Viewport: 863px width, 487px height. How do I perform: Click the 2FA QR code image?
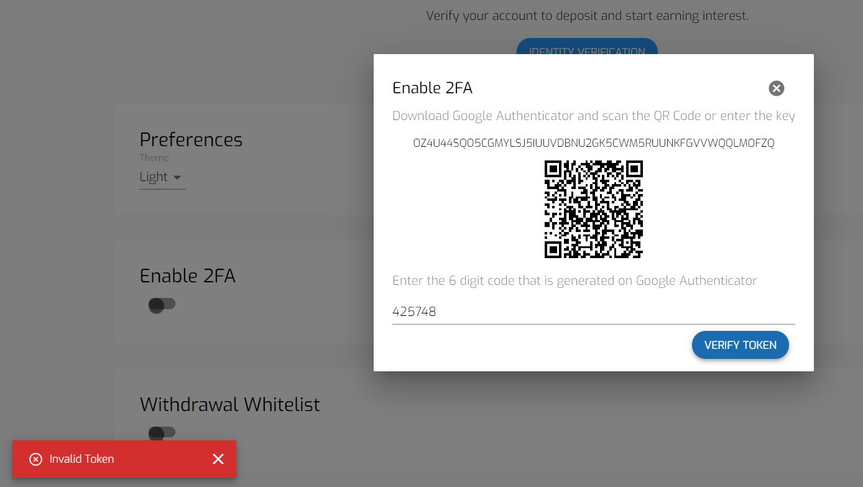593,209
